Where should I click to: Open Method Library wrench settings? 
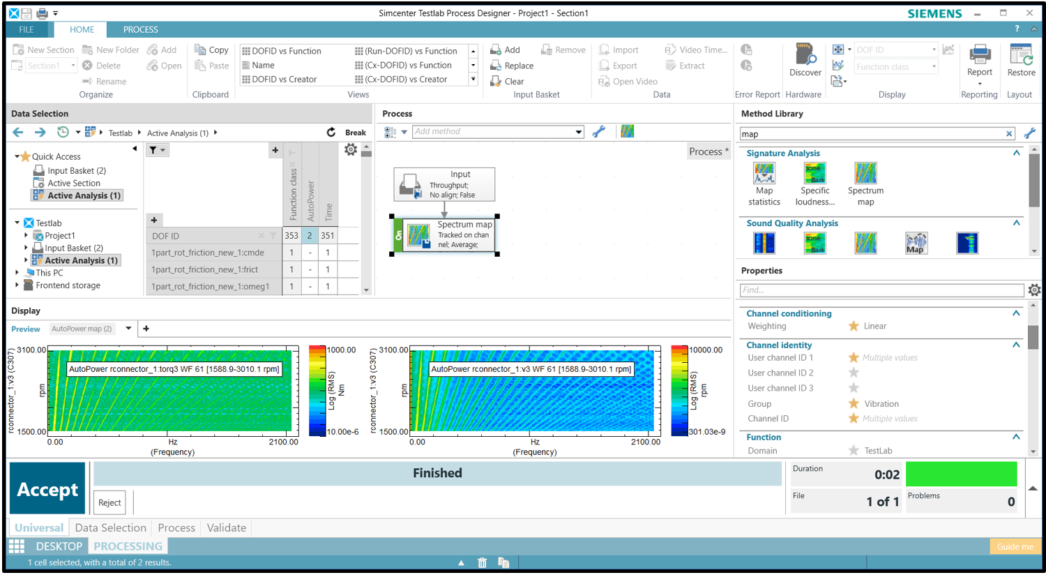tap(1029, 133)
